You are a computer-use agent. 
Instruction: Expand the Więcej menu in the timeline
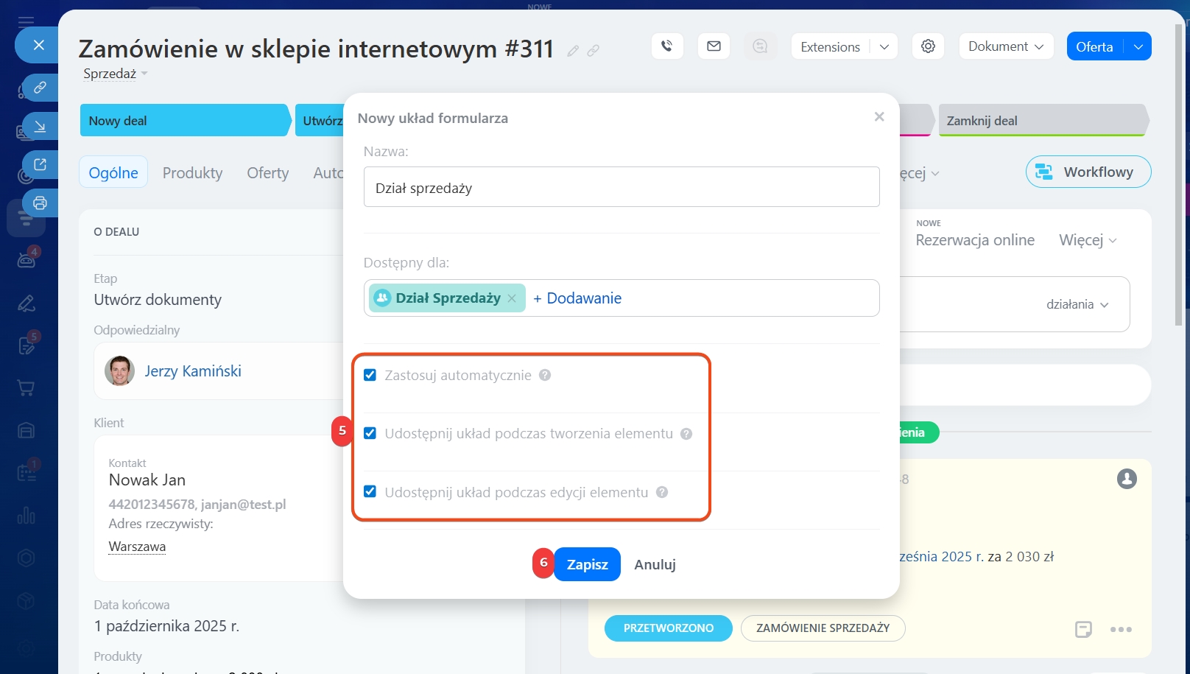(1088, 240)
